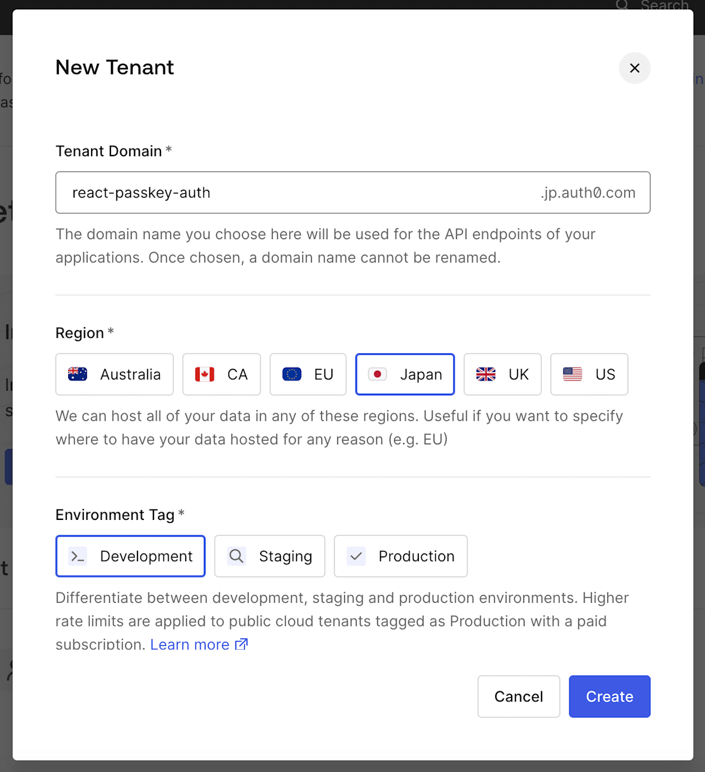Viewport: 705px width, 772px height.
Task: Cancel the new tenant dialog
Action: [x=519, y=697]
